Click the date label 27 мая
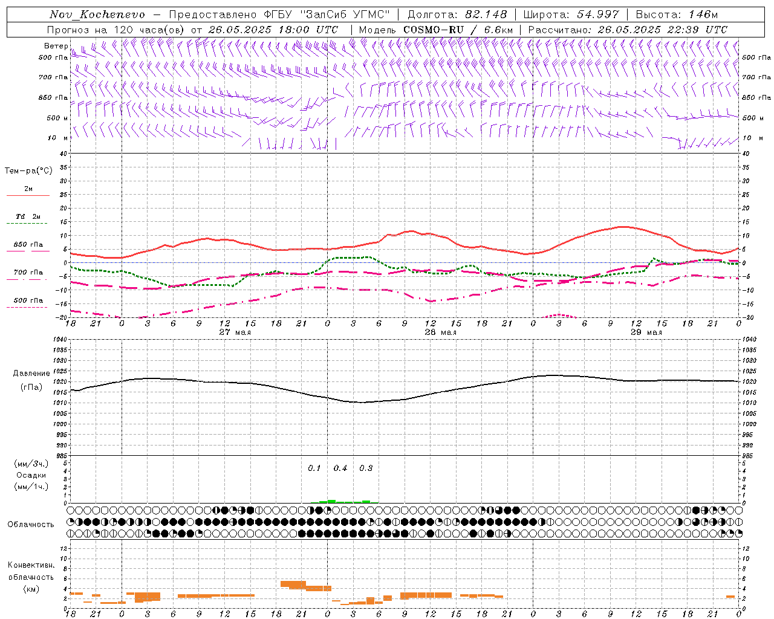The height and width of the screenshot is (619, 774). 235,332
